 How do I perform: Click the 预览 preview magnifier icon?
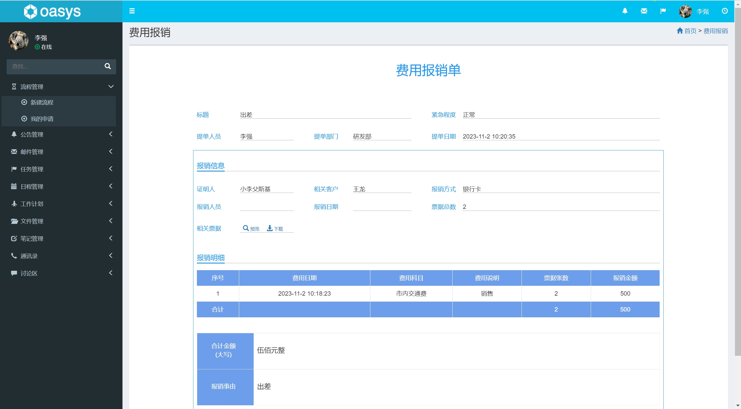point(246,228)
